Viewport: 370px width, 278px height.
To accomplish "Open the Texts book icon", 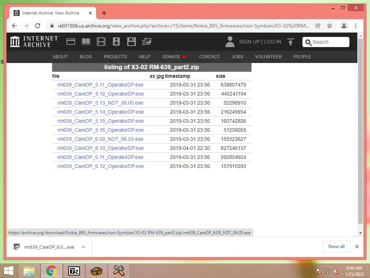I will pyautogui.click(x=86, y=42).
